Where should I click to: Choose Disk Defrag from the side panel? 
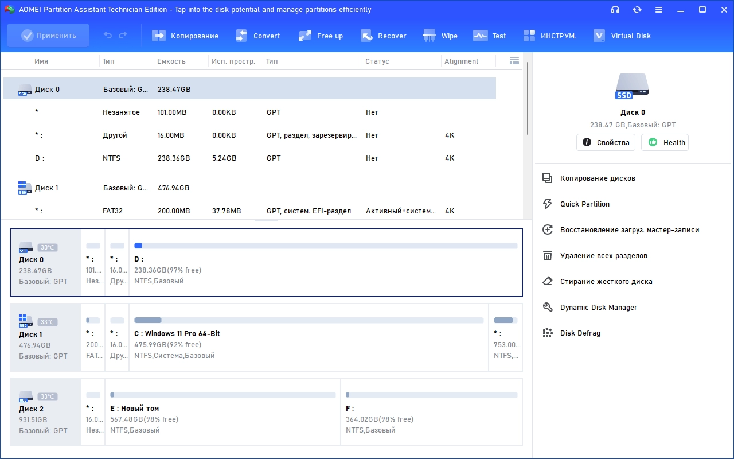580,333
